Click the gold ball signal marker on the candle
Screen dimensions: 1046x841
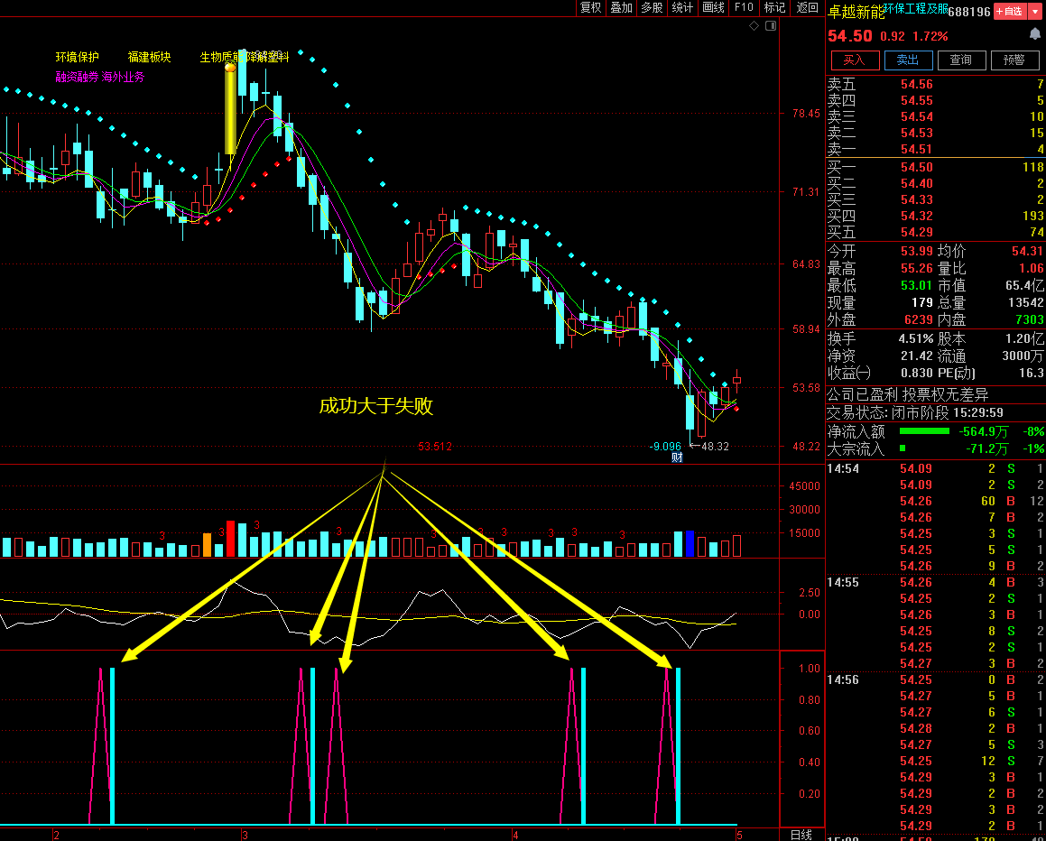coord(230,67)
